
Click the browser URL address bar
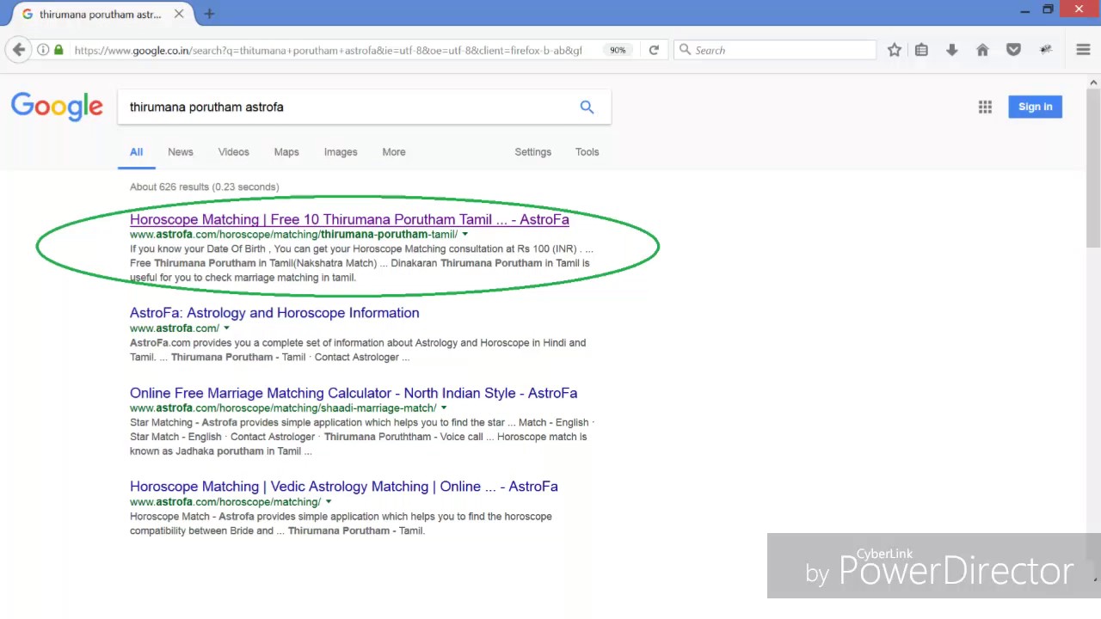[x=327, y=50]
